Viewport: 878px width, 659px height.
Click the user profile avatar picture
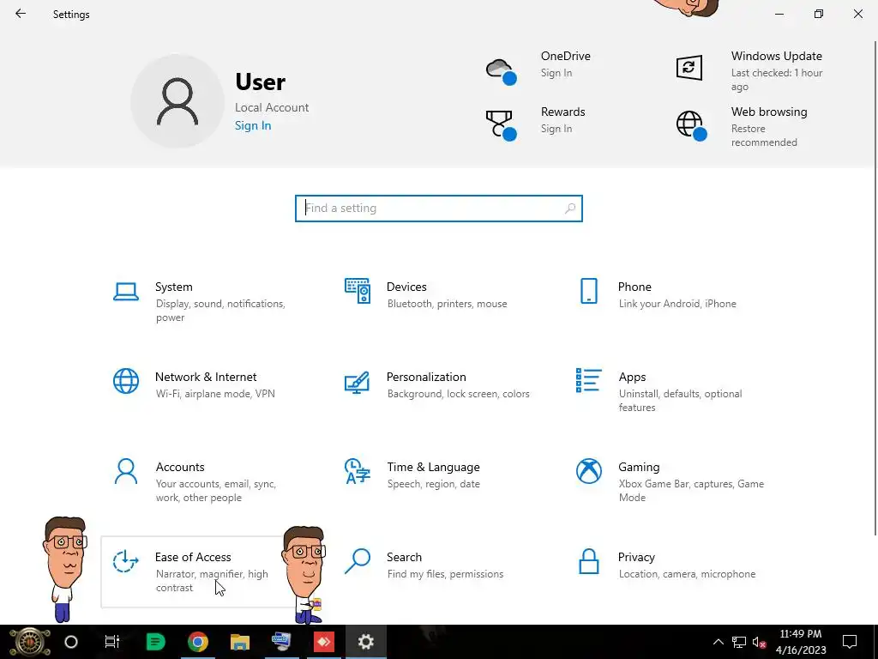tap(177, 101)
